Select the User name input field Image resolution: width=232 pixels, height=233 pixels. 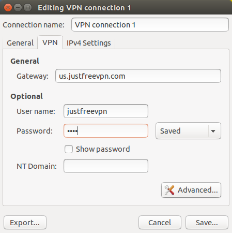106,111
